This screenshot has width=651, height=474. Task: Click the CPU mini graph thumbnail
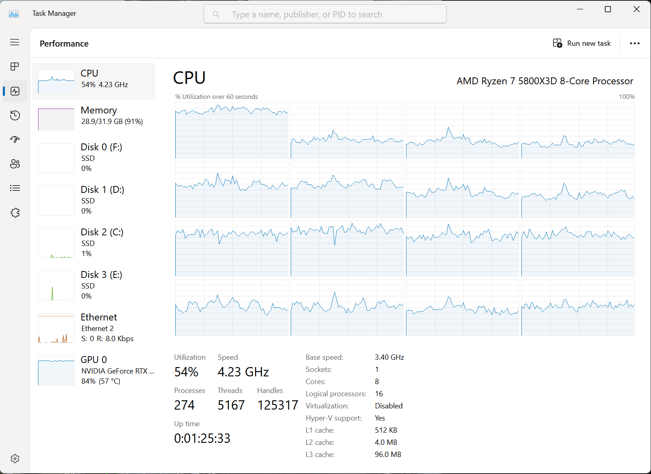[x=56, y=81]
